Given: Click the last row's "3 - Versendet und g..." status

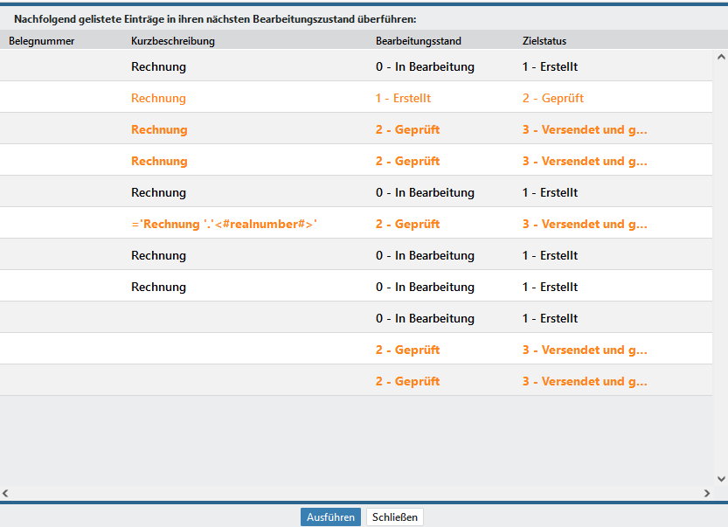Looking at the screenshot, I should pyautogui.click(x=585, y=382).
